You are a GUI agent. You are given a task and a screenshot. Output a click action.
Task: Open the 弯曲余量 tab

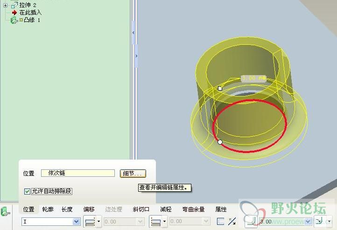(x=193, y=209)
